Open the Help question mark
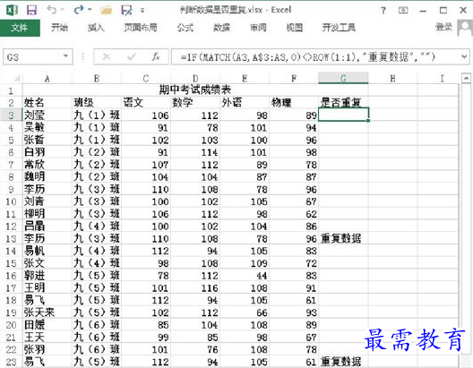 point(383,11)
